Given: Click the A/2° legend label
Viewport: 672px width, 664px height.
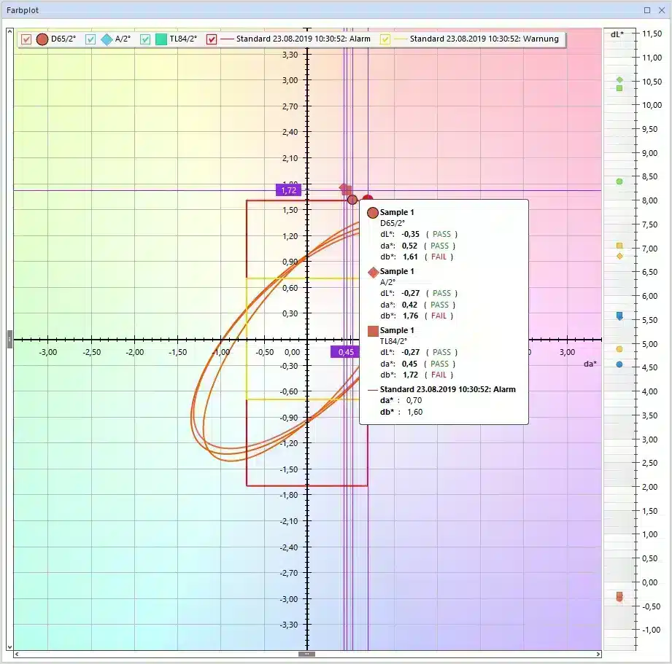Looking at the screenshot, I should 123,39.
